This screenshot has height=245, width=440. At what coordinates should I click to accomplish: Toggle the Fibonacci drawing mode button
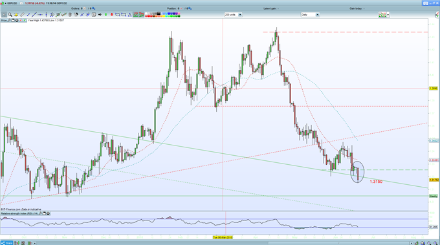135,15
